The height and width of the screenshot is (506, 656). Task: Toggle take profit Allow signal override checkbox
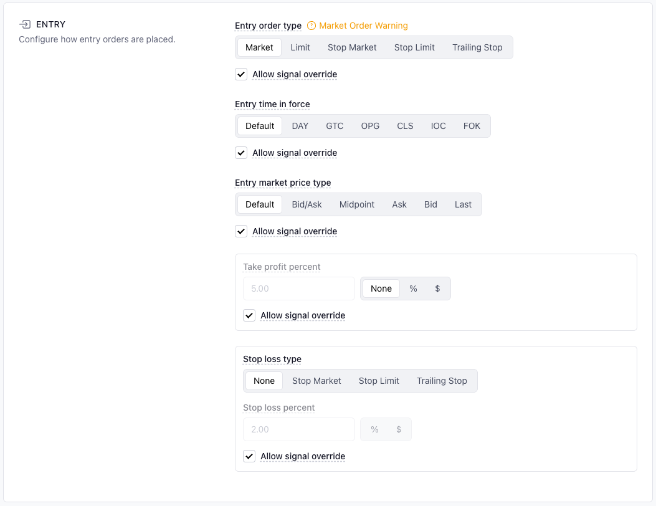pyautogui.click(x=250, y=316)
